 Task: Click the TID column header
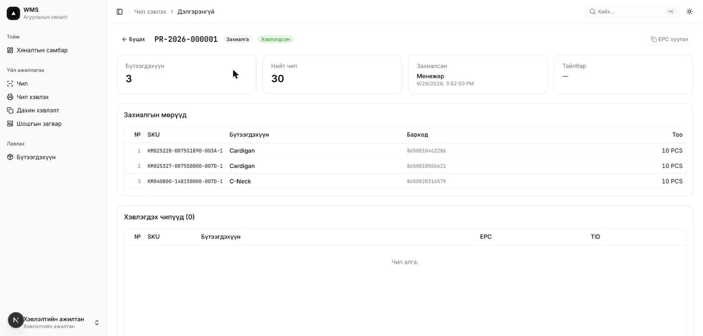pyautogui.click(x=595, y=237)
